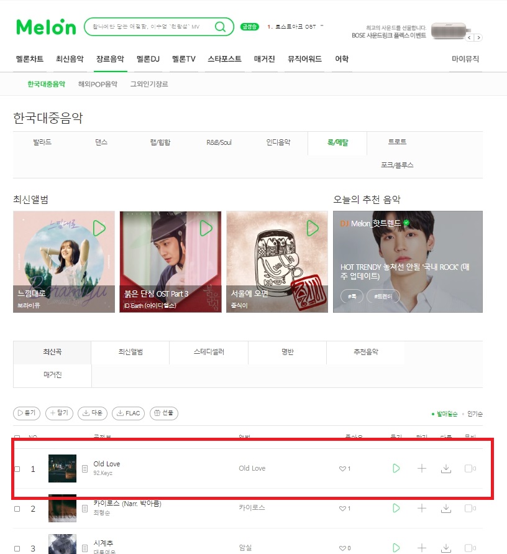
Task: Play the 붉은 단심 OST Part 3 album
Action: (206, 228)
